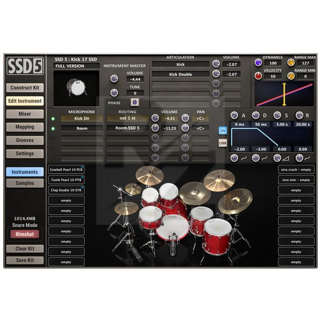The image size is (321, 321).
Task: Open the xtra tom - empty slot
Action: [x=296, y=180]
